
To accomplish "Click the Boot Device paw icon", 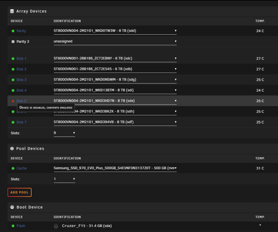I will [12, 207].
